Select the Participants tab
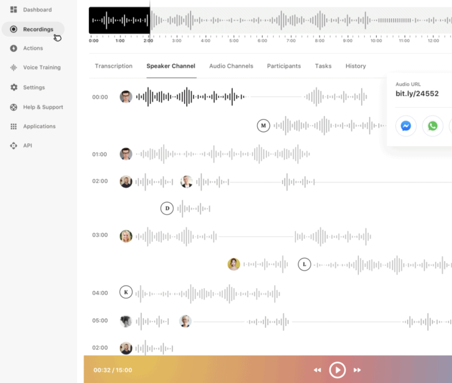Image resolution: width=452 pixels, height=383 pixels. point(284,66)
